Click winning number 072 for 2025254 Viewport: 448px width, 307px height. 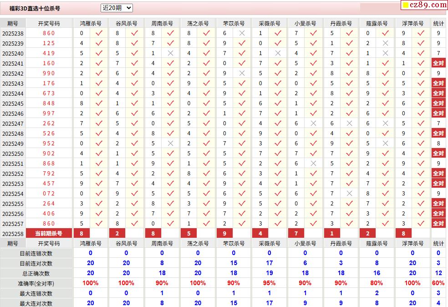click(49, 194)
